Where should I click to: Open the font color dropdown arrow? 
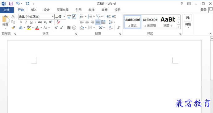click(x=41, y=28)
